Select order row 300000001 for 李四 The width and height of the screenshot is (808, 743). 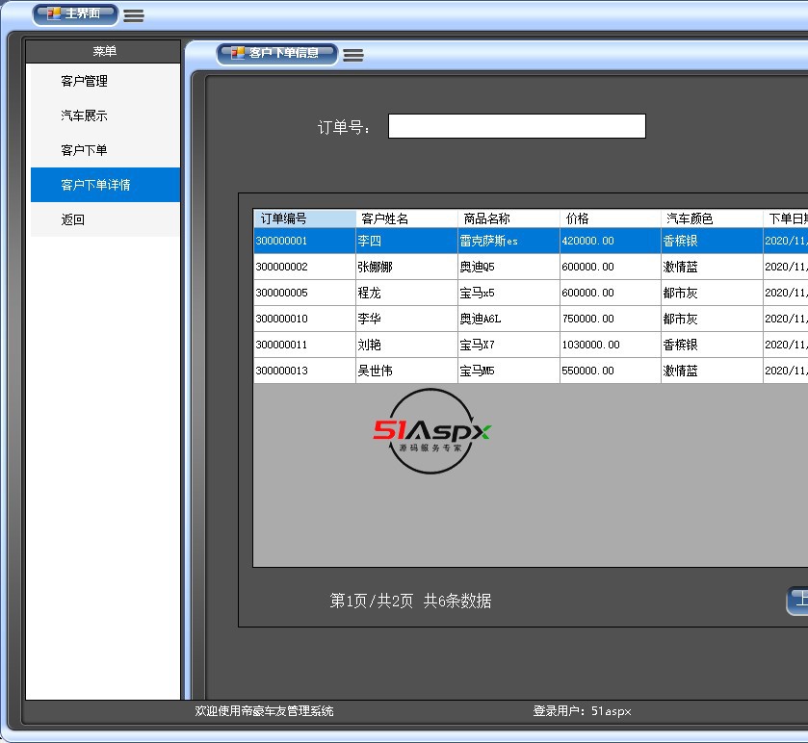coord(304,241)
